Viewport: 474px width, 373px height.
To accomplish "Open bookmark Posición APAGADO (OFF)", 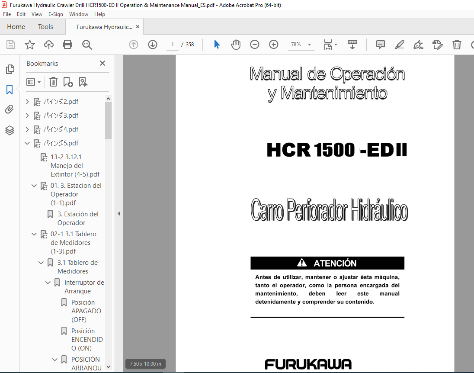I will pyautogui.click(x=86, y=311).
